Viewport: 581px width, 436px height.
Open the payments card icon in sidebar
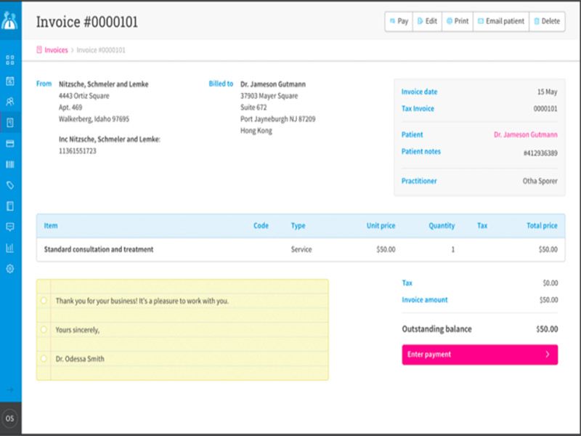click(10, 144)
